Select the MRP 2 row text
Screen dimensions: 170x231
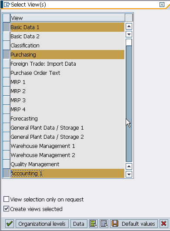(18, 91)
